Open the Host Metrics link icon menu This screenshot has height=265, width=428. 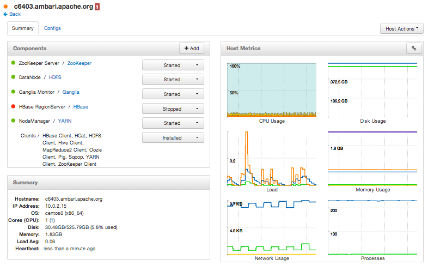click(x=414, y=49)
